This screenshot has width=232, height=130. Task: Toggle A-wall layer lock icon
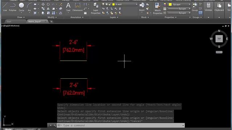pyautogui.click(x=109, y=4)
